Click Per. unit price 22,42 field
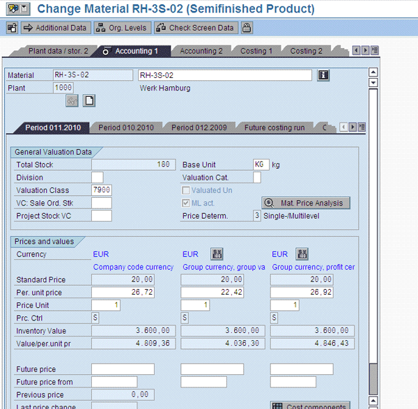Screen dimensions: 418x409 coord(212,292)
